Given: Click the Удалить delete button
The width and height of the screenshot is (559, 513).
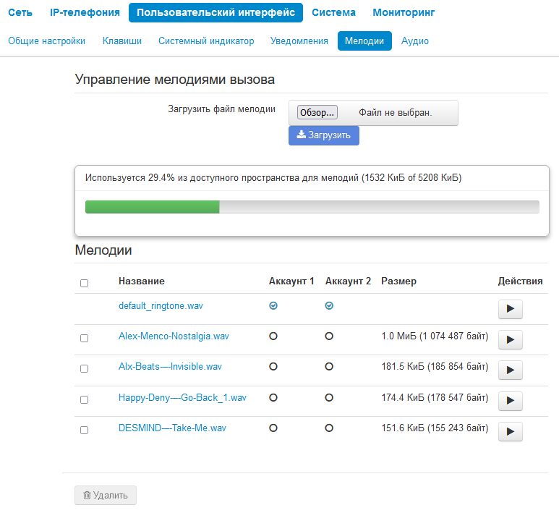Looking at the screenshot, I should point(106,495).
